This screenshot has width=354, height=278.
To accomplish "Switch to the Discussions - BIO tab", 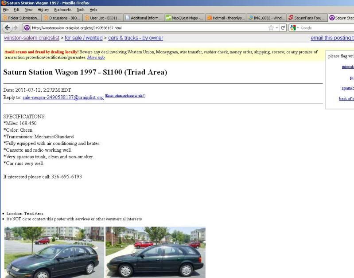I will click(62, 18).
